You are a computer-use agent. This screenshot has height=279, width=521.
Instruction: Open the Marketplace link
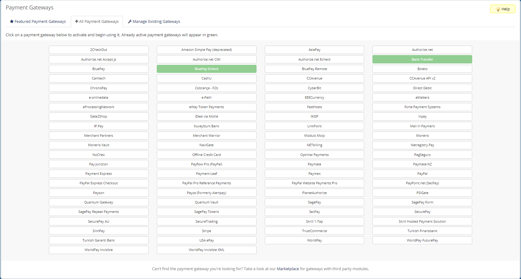click(x=288, y=269)
